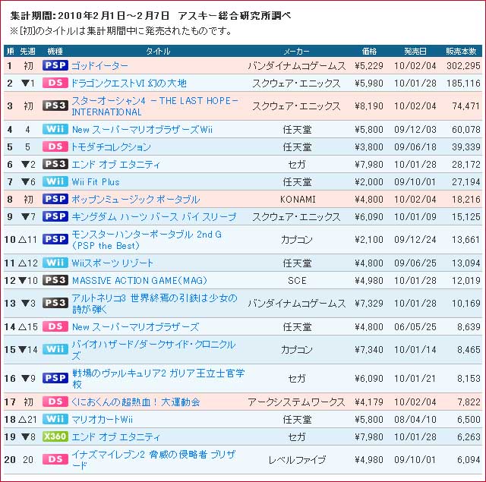Click release date 06/05/25
Viewport: 486px width, 482px height.
coord(415,327)
